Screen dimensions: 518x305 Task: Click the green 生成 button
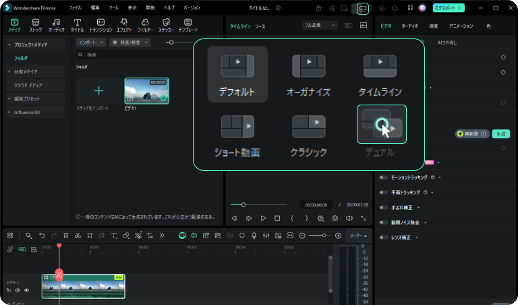[x=500, y=134]
